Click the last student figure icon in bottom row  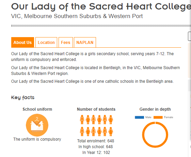pos(111,131)
